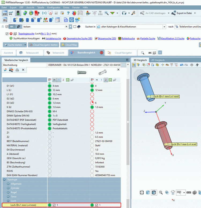Click the blue book icon next to search field
Screen dimensions: 201x208
click(x=79, y=27)
